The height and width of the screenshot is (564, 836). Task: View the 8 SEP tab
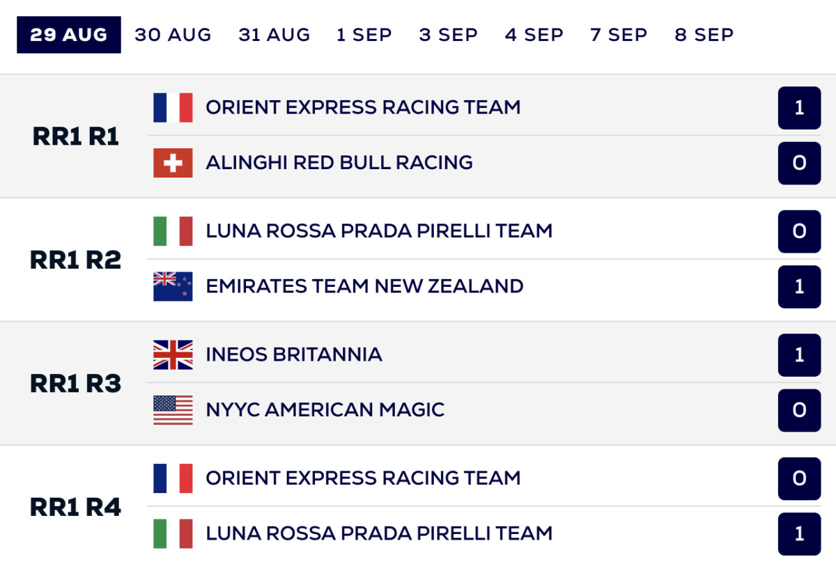click(704, 35)
